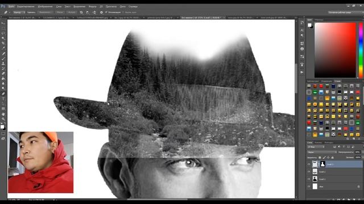The width and height of the screenshot is (364, 204).
Task: Click the Фигура button in options bar
Action: [x=72, y=12]
